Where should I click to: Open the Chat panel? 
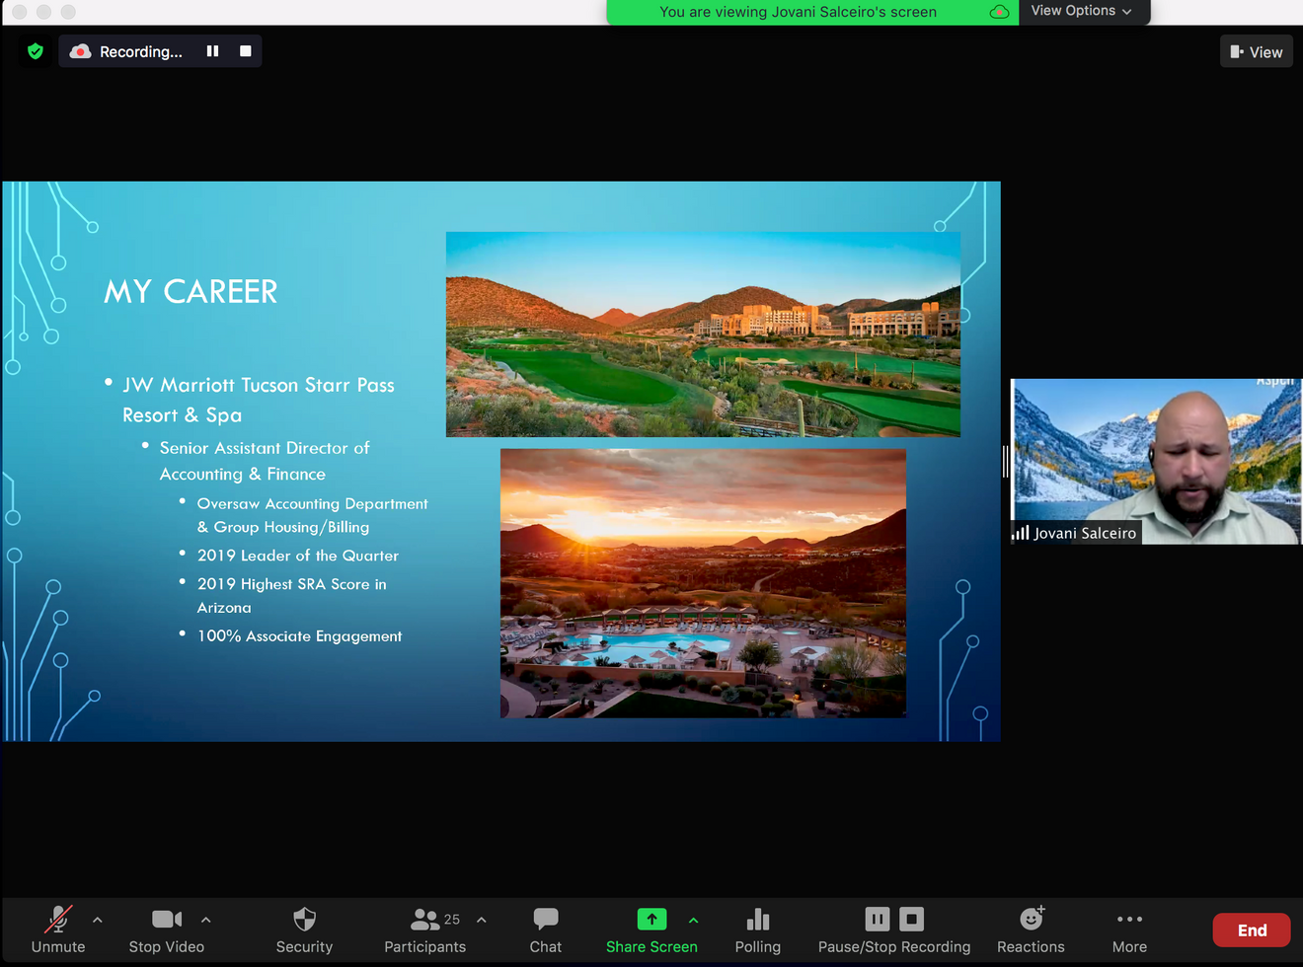click(x=545, y=930)
